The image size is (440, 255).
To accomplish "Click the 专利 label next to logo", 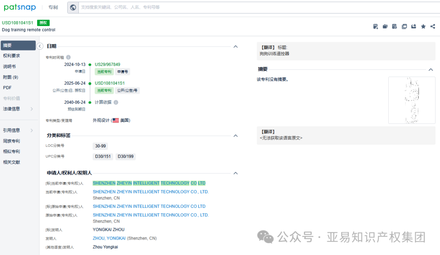I will 53,7.
